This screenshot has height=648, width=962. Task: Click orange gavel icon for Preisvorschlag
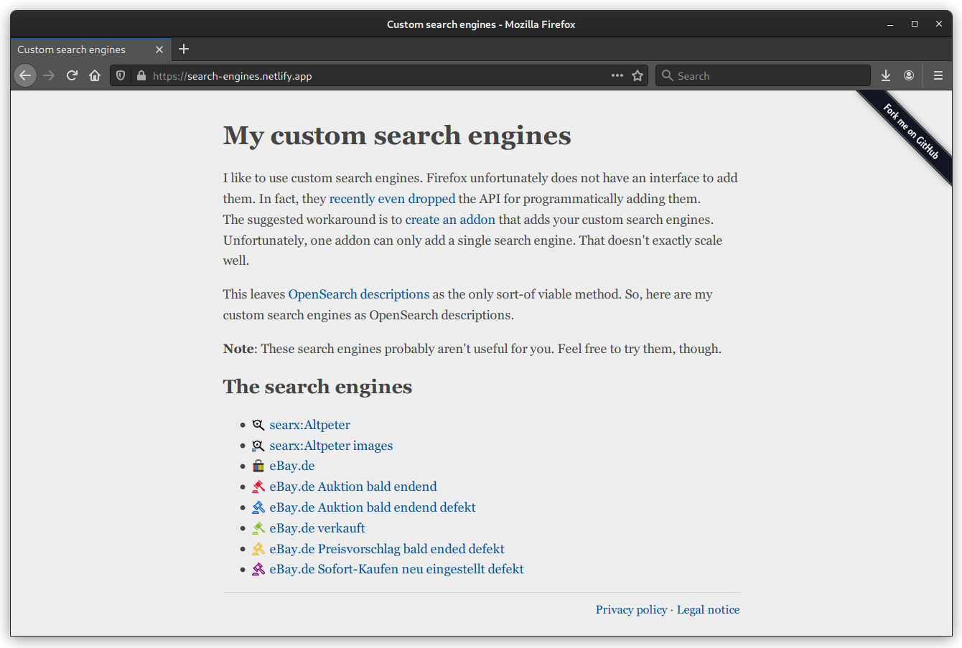tap(258, 549)
